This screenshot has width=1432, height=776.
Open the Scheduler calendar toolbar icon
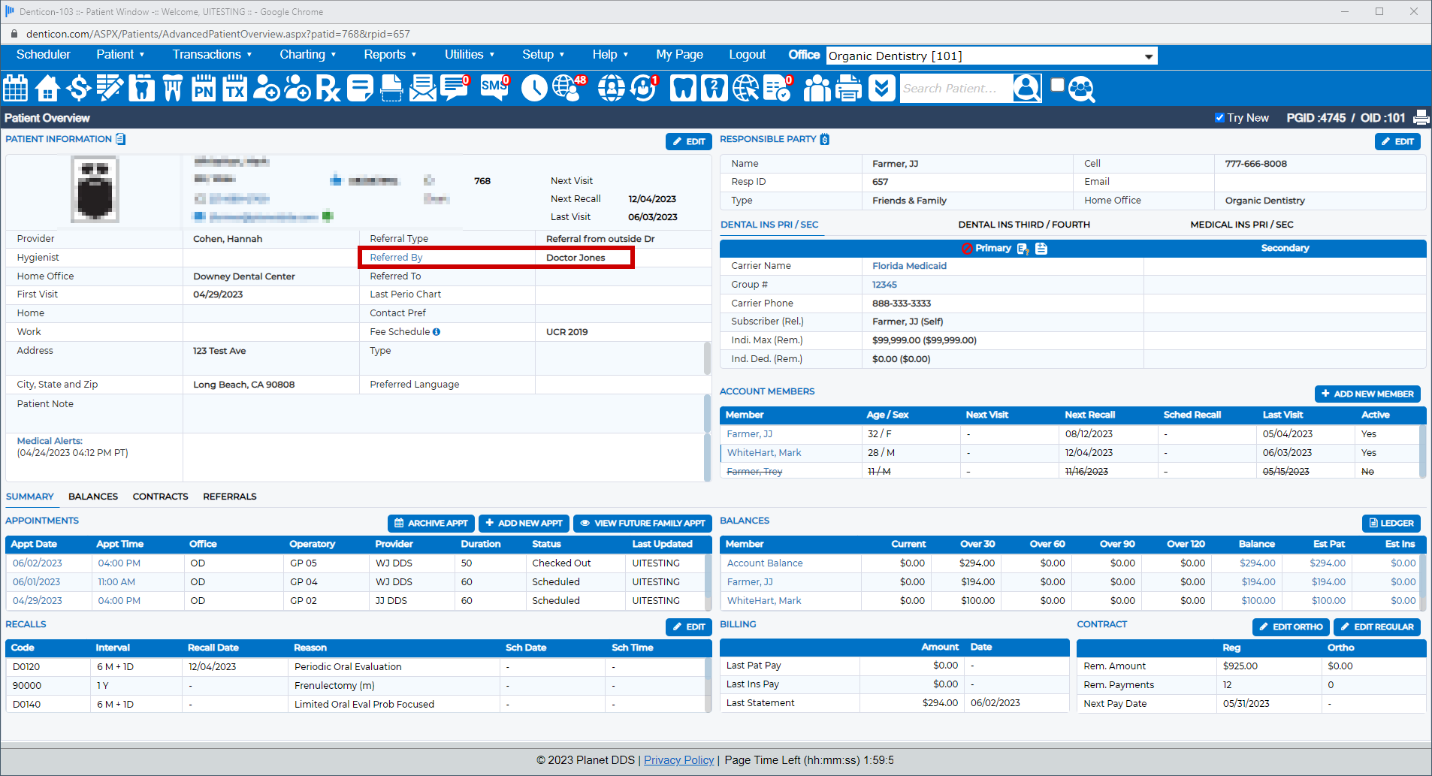(16, 89)
